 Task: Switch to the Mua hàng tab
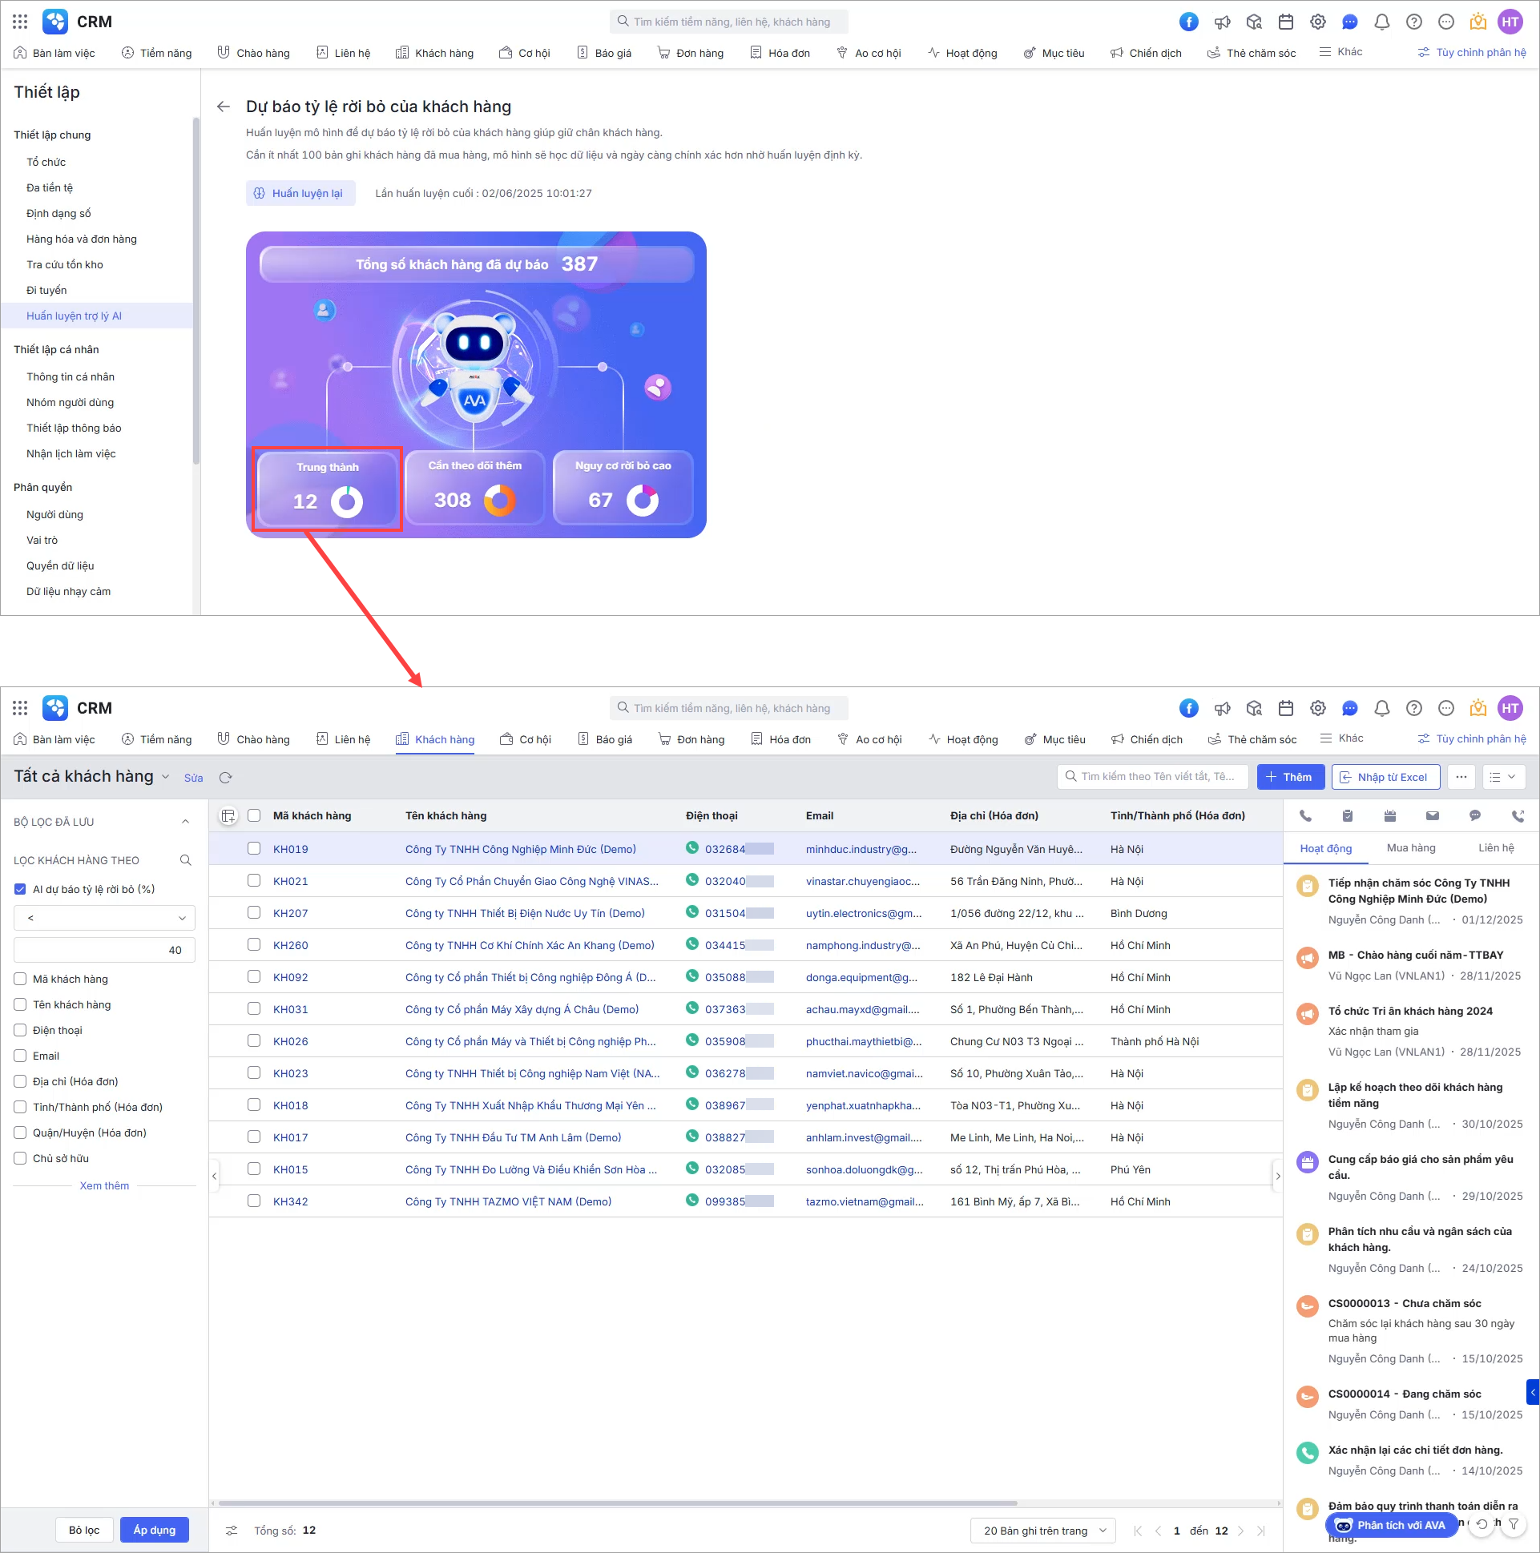(1411, 849)
